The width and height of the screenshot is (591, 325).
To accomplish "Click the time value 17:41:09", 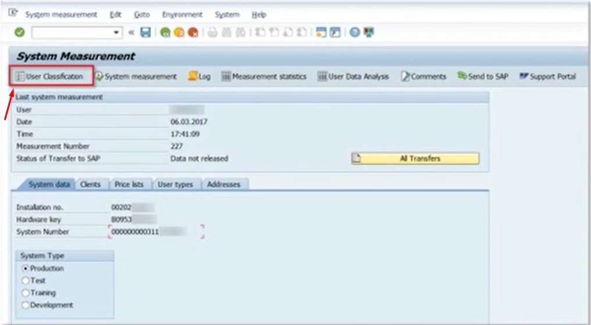I will (185, 134).
